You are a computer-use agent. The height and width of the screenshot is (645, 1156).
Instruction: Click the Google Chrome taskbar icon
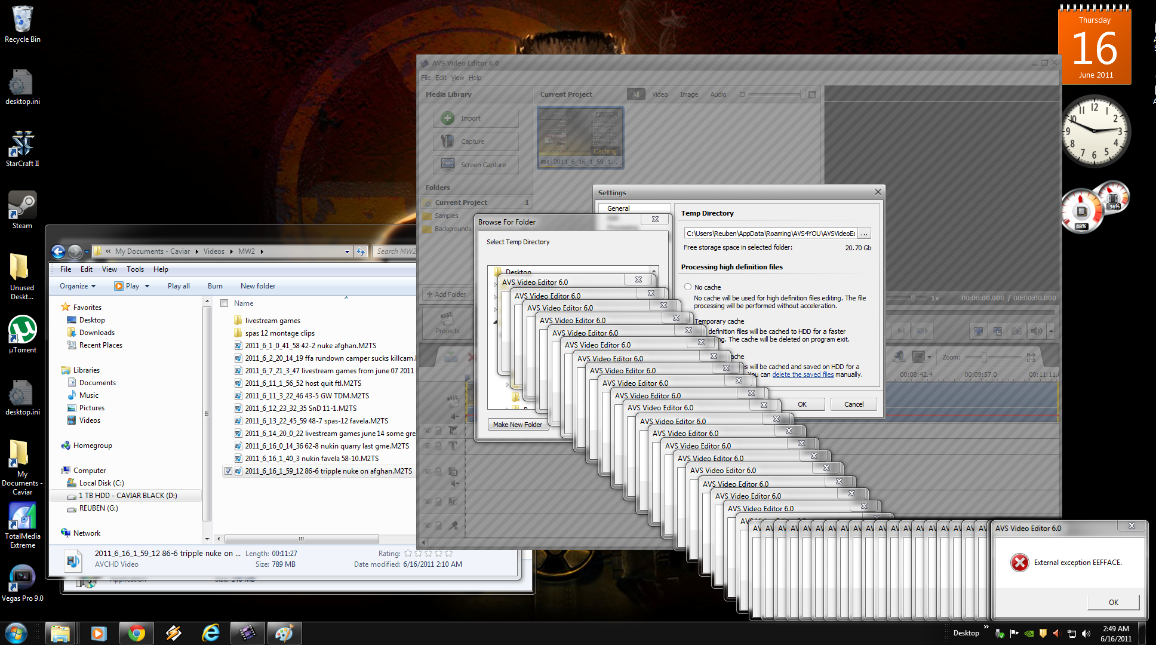(137, 633)
